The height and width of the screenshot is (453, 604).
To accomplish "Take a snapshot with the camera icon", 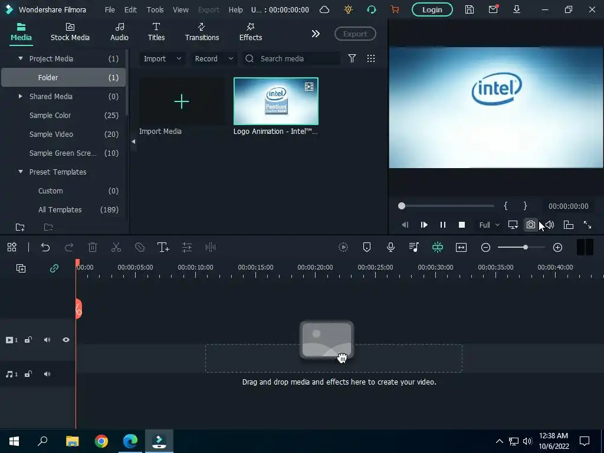I will 530,225.
